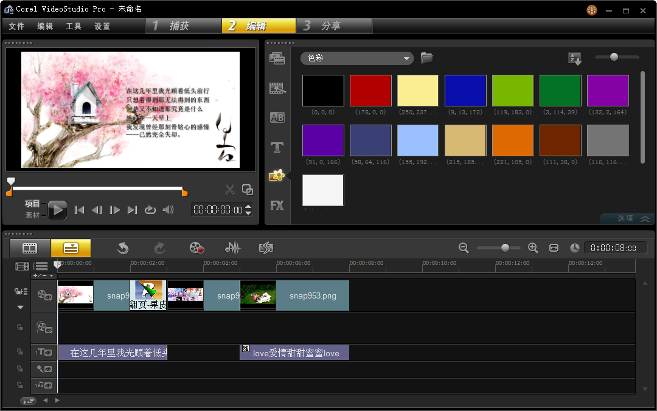Open the Graphic library flower icon
This screenshot has height=411, width=657.
point(277,176)
